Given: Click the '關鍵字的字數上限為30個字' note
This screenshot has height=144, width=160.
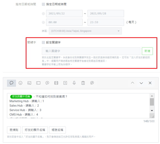Looking at the screenshot, I should point(57,64).
